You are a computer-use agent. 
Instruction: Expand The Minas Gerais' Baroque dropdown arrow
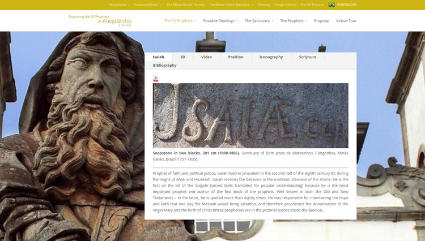pyautogui.click(x=252, y=5)
